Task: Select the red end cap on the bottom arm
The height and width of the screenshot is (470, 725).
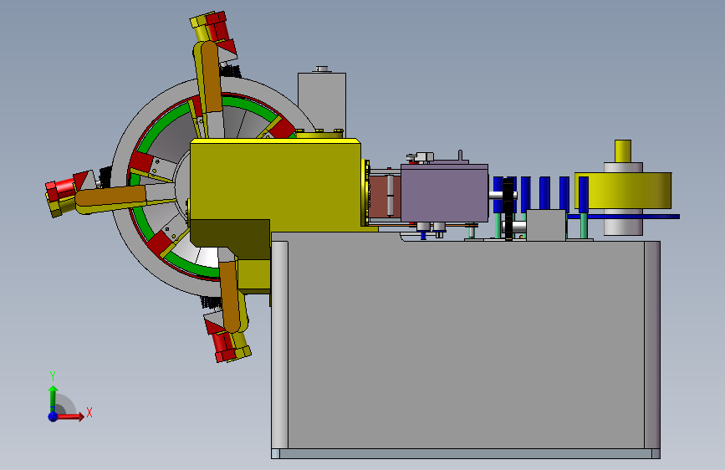Action: [224, 346]
